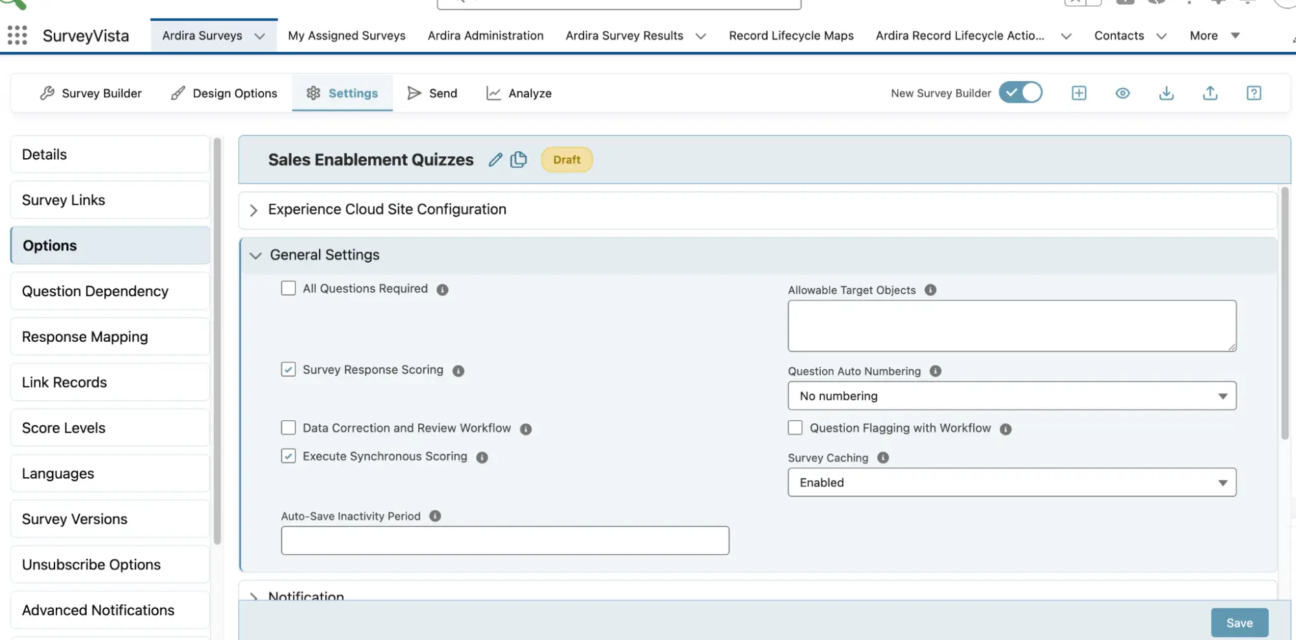Preview survey with the eye icon
The height and width of the screenshot is (640, 1296).
click(x=1122, y=93)
